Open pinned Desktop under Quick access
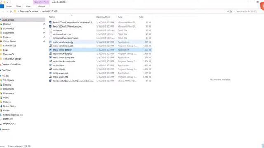Screen dimensions: 264x148 7,24
